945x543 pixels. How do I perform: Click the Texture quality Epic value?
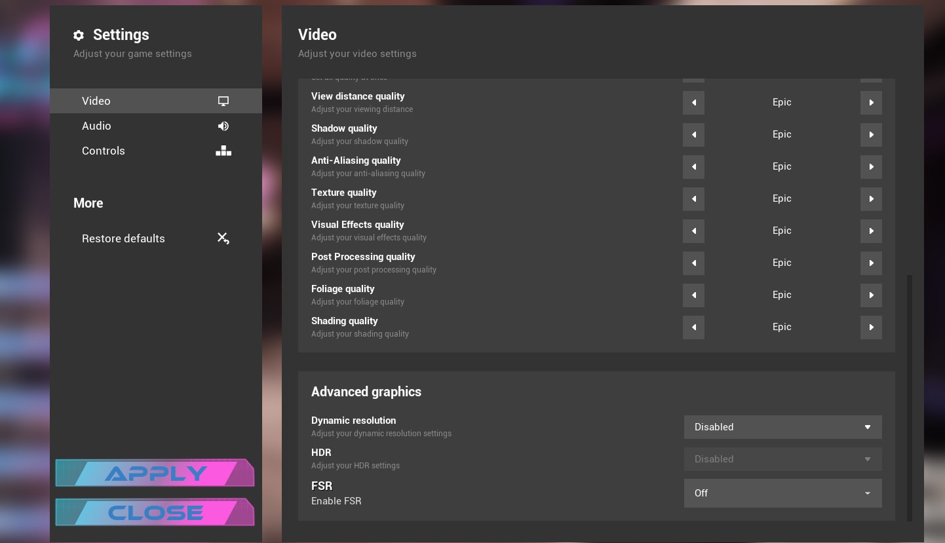782,198
